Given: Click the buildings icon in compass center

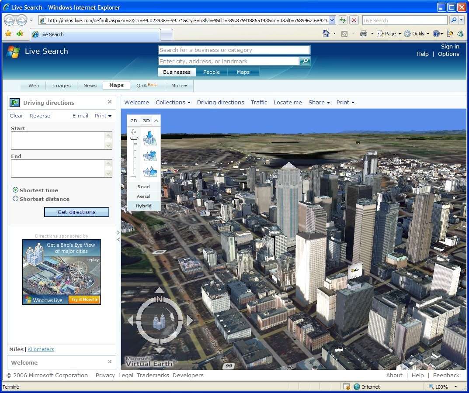Looking at the screenshot, I should tap(160, 321).
